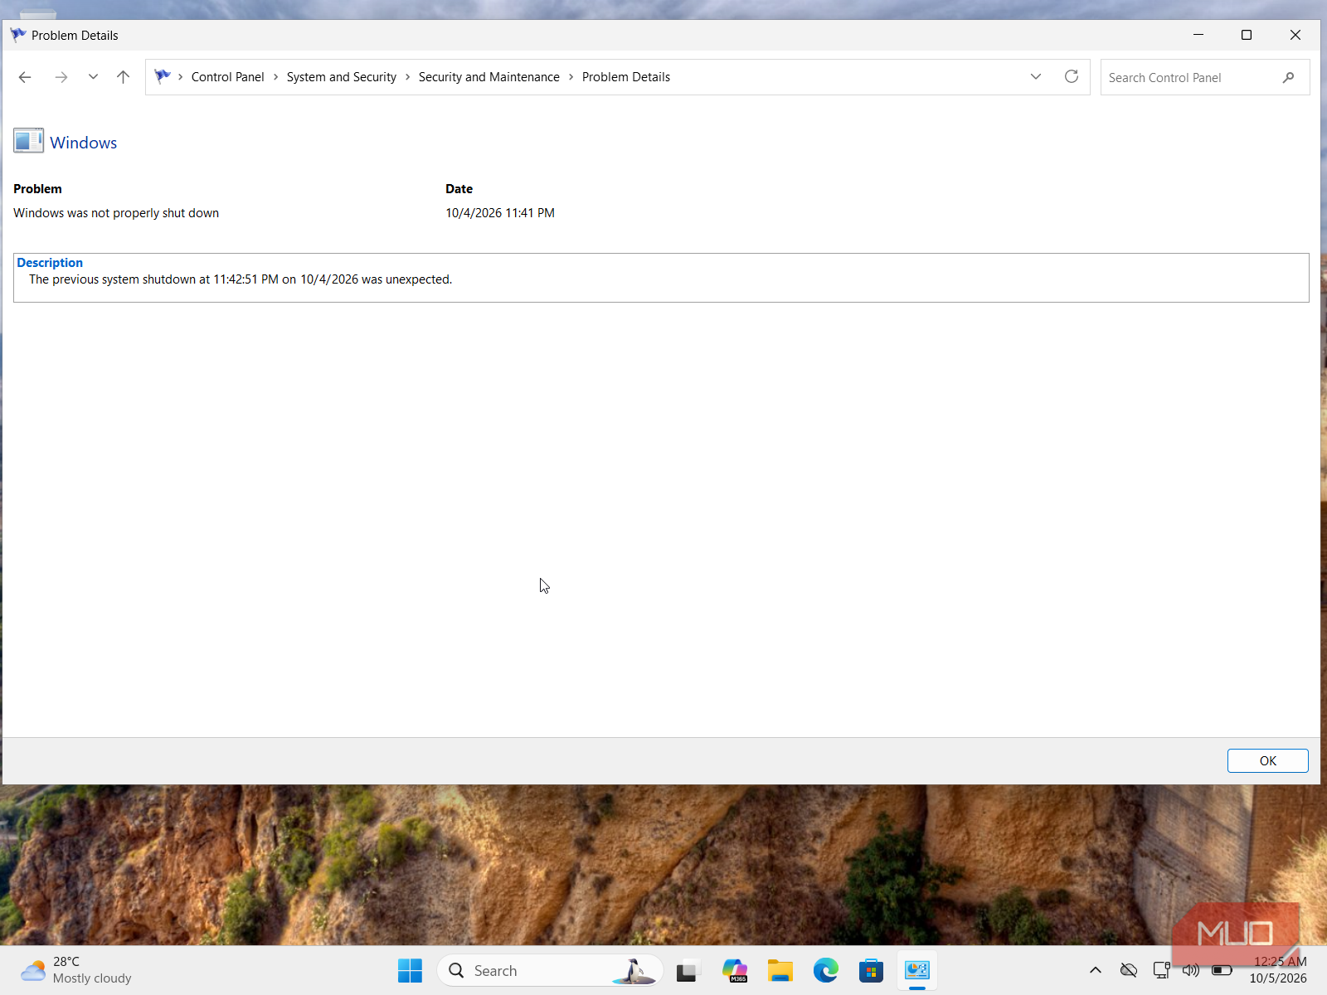Go to Security and Maintenance breadcrumb
This screenshot has height=995, width=1327.
489,77
